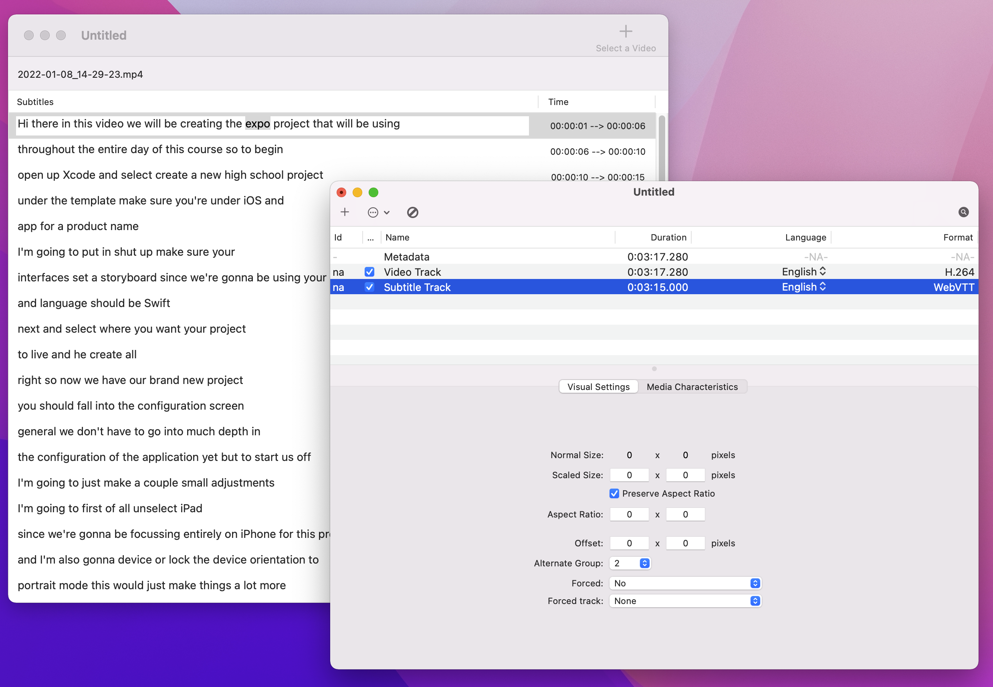
Task: Click the Subtitles column header
Action: point(35,101)
